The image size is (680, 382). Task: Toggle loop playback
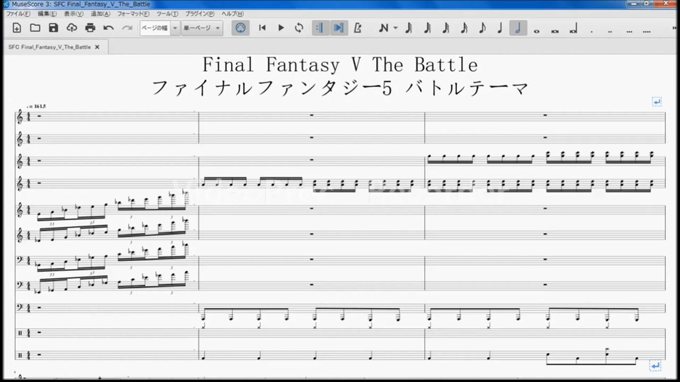(x=299, y=28)
